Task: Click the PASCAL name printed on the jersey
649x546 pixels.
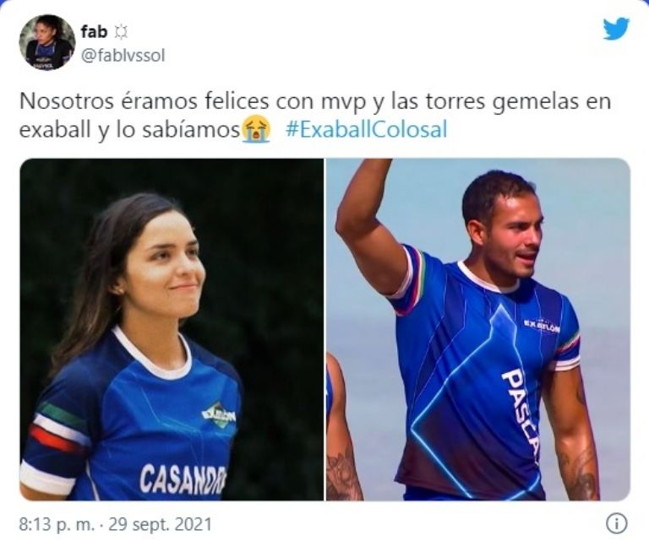Action: pyautogui.click(x=521, y=415)
